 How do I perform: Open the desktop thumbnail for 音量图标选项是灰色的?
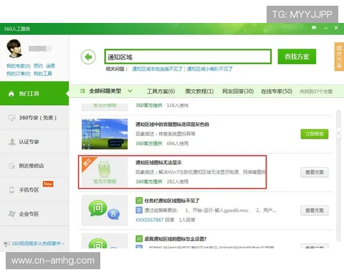[x=105, y=134]
